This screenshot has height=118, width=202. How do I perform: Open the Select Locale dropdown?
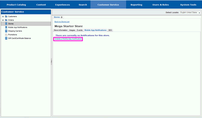click(x=190, y=12)
